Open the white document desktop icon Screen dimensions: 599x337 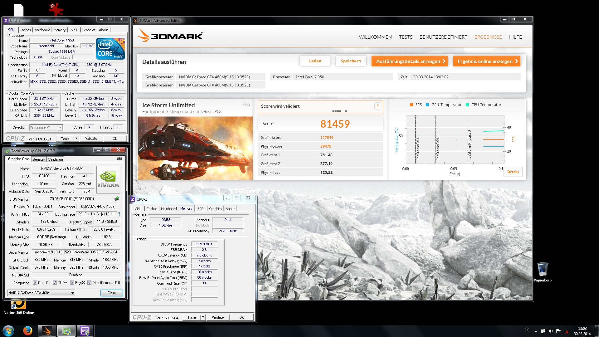(18, 9)
